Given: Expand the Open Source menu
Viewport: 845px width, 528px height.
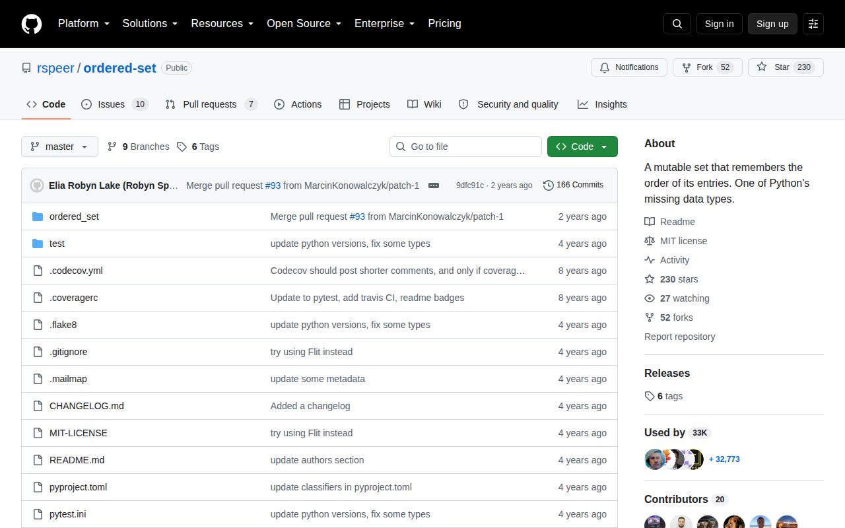Looking at the screenshot, I should (304, 24).
